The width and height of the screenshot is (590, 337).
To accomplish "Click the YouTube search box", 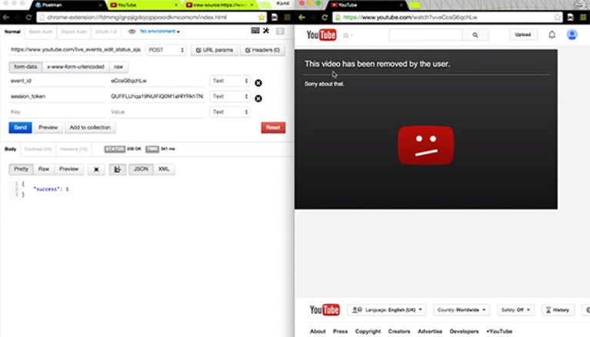I will click(x=425, y=35).
